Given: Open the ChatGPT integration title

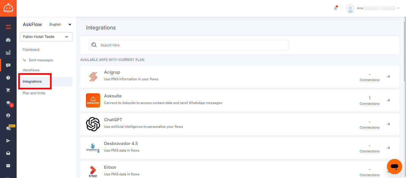Looking at the screenshot, I should [x=113, y=120].
